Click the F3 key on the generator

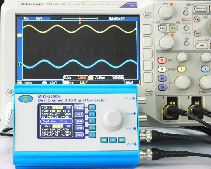(x=92, y=121)
